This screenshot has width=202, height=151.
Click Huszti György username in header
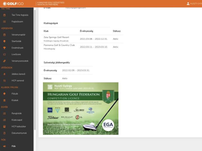point(196,4)
